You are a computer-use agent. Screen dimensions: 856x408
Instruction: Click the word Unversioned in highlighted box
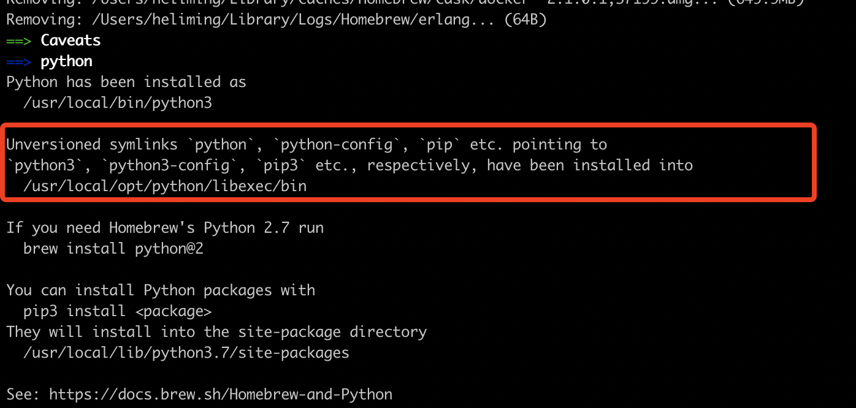click(53, 145)
